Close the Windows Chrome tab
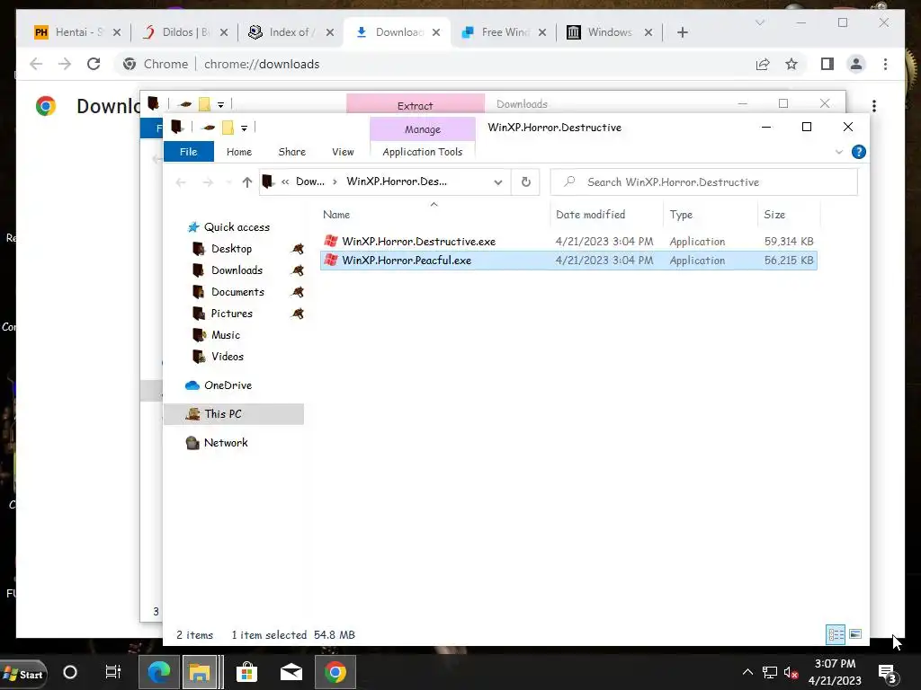Screen dimensions: 921x690 pyautogui.click(x=648, y=32)
